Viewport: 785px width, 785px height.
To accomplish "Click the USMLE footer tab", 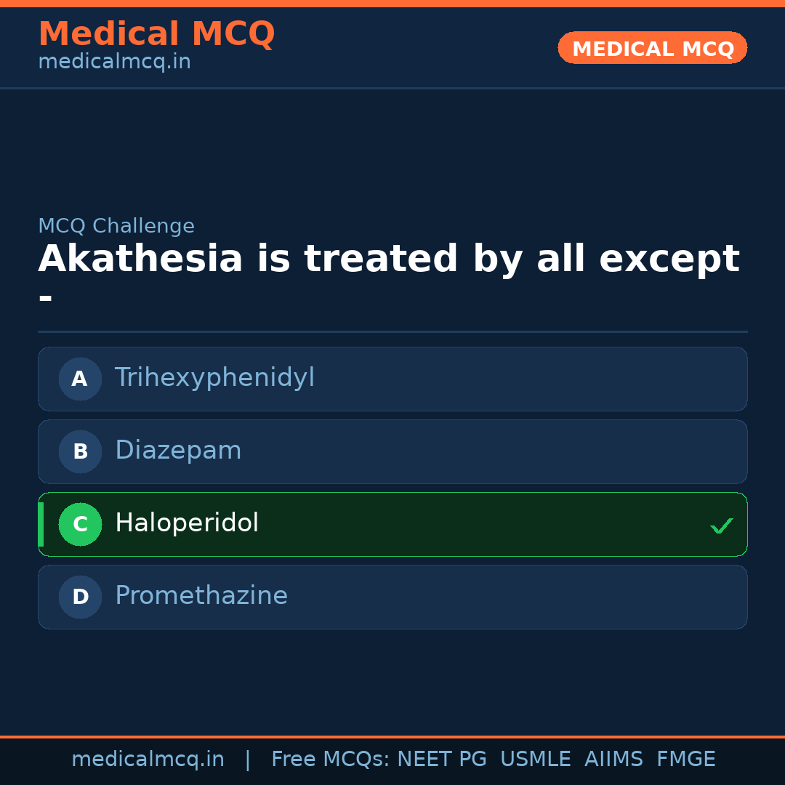I will [536, 759].
